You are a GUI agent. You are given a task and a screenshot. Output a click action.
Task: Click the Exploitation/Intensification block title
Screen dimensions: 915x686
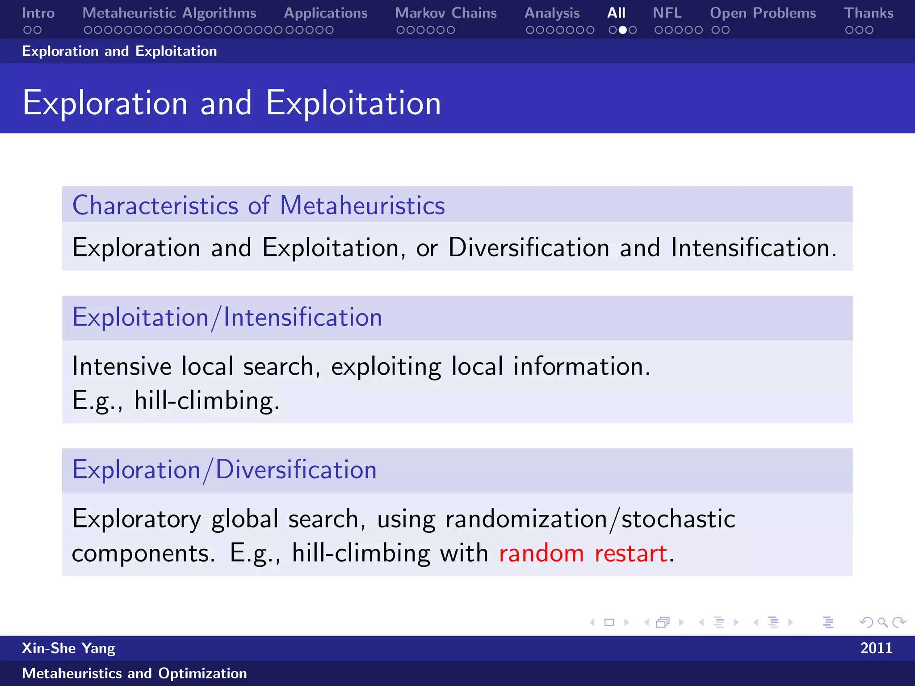(x=227, y=318)
